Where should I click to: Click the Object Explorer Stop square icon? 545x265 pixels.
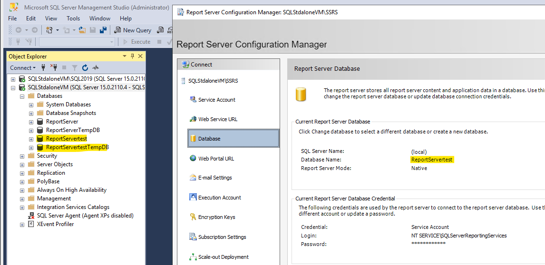click(x=64, y=68)
